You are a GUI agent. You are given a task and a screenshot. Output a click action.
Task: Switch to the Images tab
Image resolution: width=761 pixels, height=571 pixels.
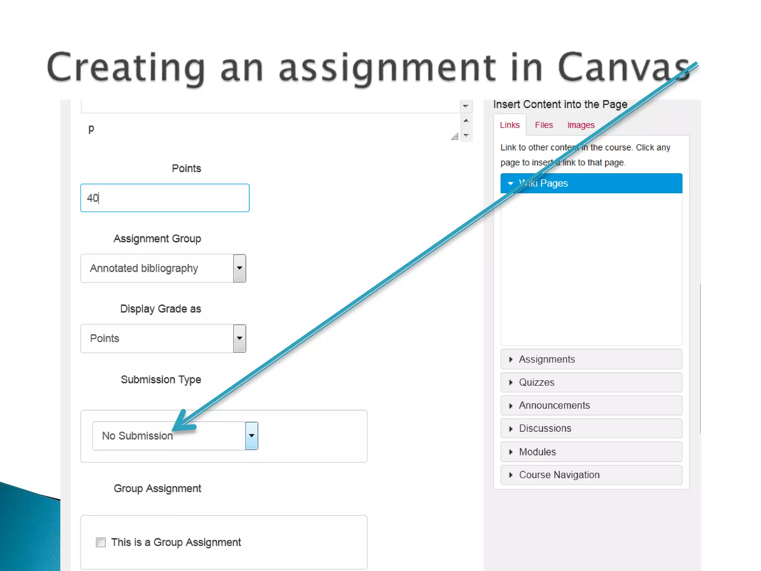tap(581, 125)
